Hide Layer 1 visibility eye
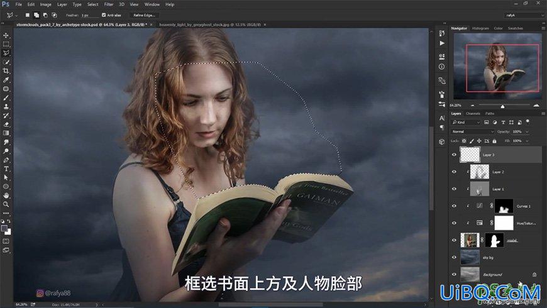 click(454, 189)
